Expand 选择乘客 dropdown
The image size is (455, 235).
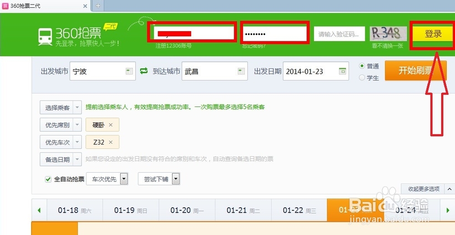[77, 107]
